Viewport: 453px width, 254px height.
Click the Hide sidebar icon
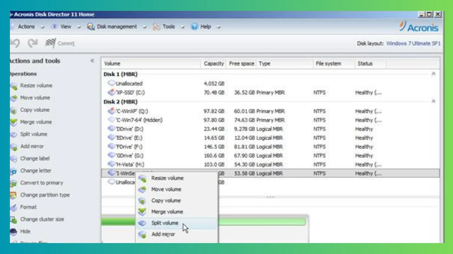point(14,232)
